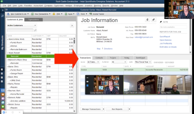Open the Reports menu
194x114 pixels.
point(106,6)
